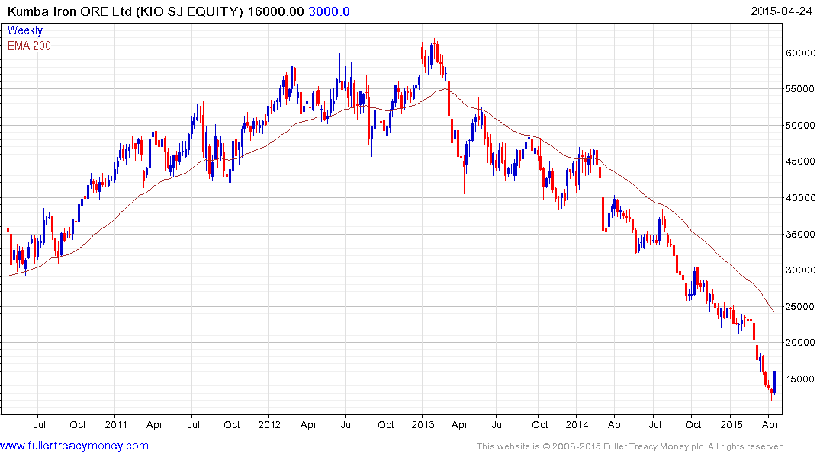
Task: Click the 35000 price axis label
Action: pos(800,234)
